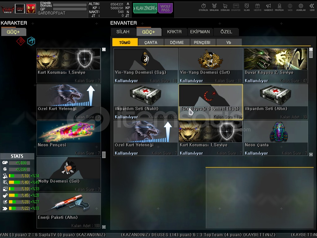Switch to the ÖZEL inventory tab
Viewport: 317px width, 238px height.
(226, 32)
